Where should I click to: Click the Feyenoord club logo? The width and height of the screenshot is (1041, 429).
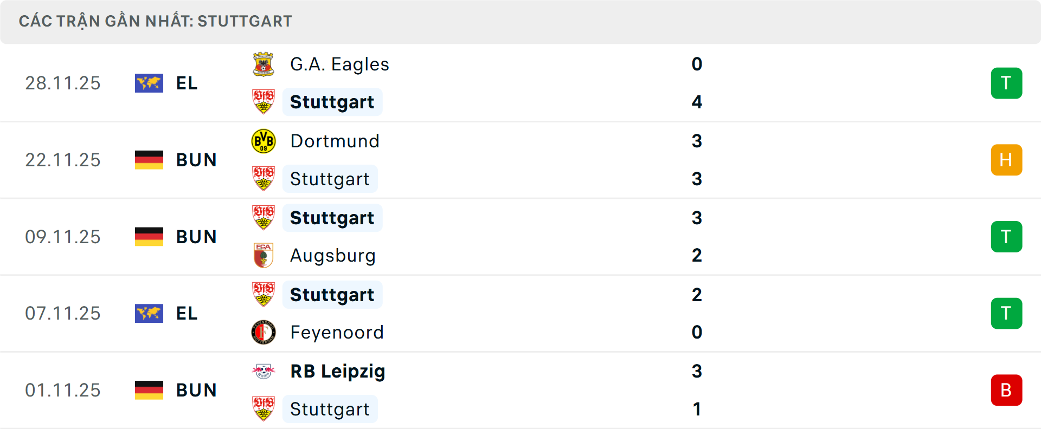[264, 332]
